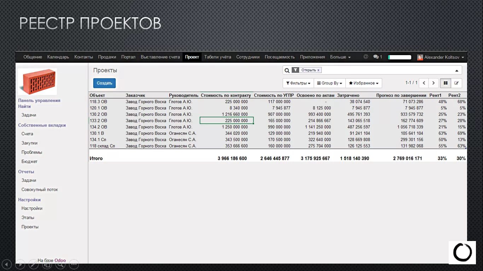This screenshot has height=271, width=483.
Task: Click the Создать button
Action: tap(104, 83)
